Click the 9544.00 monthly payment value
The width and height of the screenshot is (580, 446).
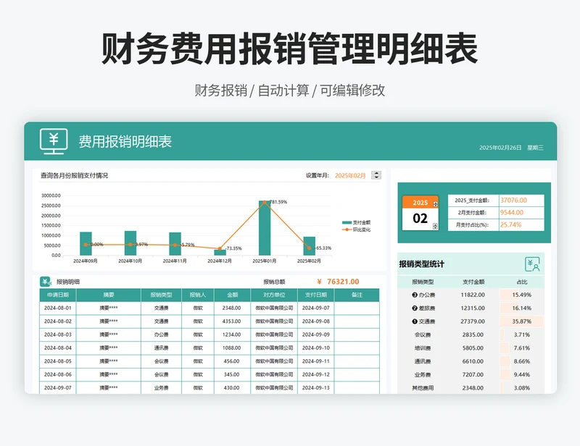point(512,212)
